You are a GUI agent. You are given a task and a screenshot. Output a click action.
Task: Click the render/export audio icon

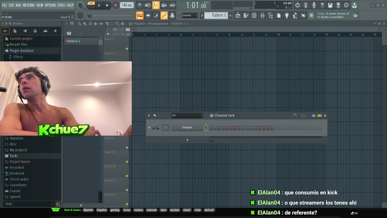[338, 5]
